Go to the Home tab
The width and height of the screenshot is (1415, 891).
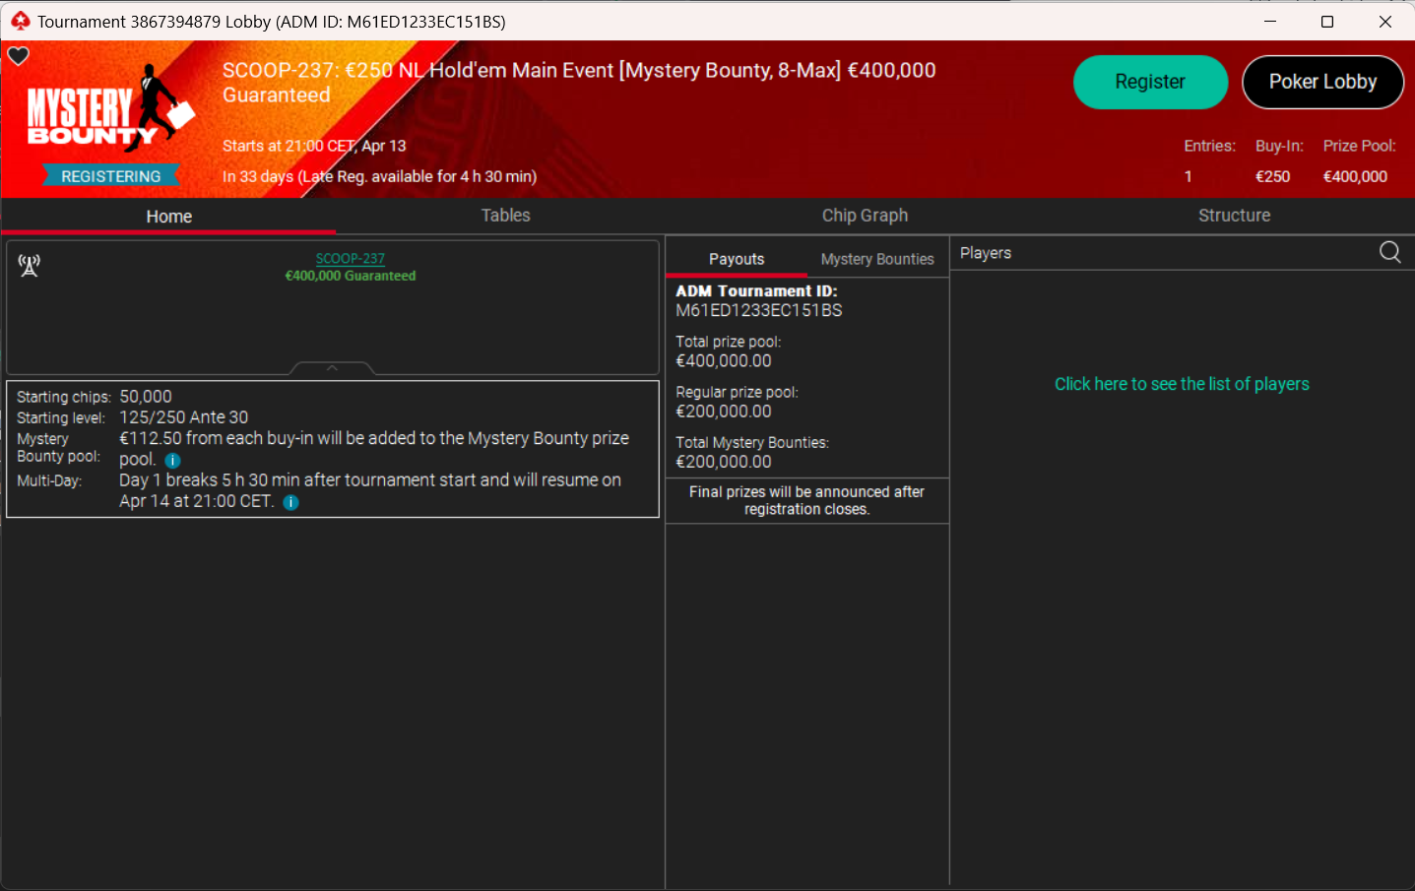[x=169, y=217]
